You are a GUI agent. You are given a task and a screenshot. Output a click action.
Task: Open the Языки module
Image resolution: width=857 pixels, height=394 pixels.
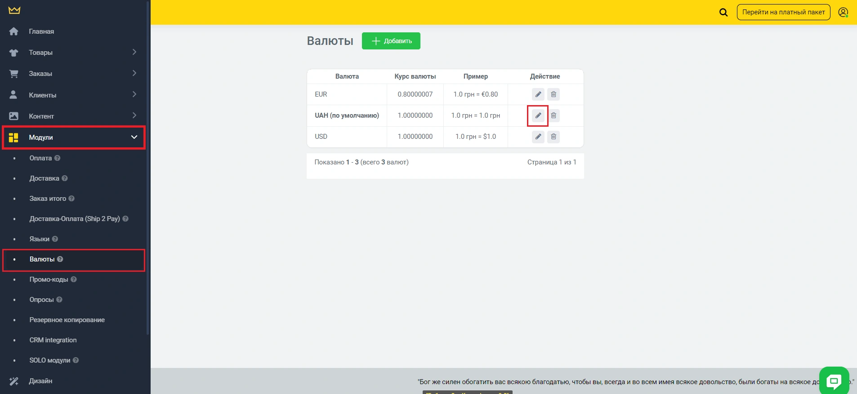point(40,239)
